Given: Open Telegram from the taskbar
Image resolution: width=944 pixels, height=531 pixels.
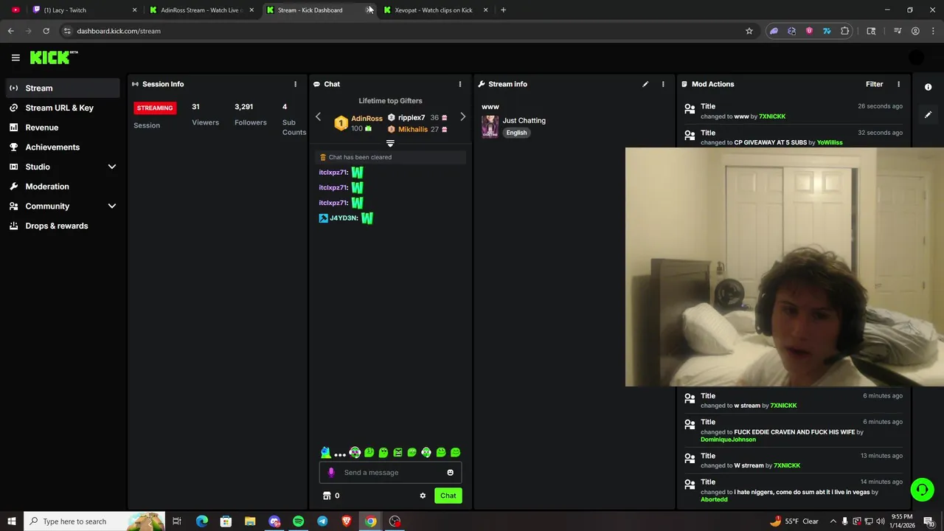Looking at the screenshot, I should 322,521.
